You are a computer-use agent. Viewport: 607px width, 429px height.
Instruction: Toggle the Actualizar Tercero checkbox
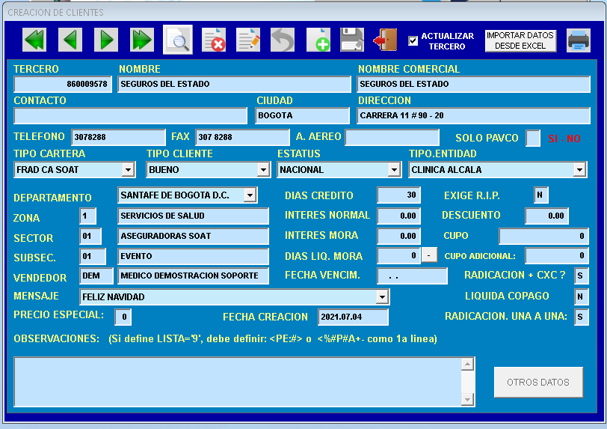pyautogui.click(x=413, y=40)
